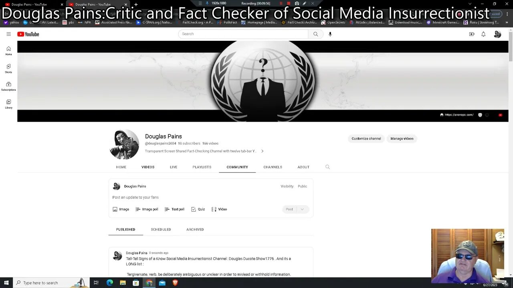Open the Post button dropdown arrow
This screenshot has height=288, width=513.
point(302,209)
